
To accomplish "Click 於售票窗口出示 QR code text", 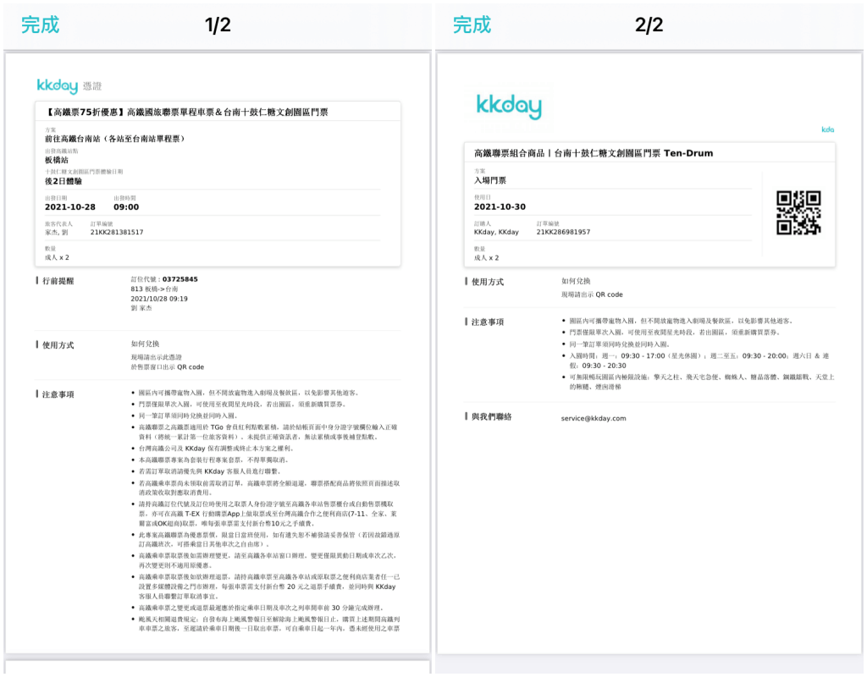I will pos(167,367).
